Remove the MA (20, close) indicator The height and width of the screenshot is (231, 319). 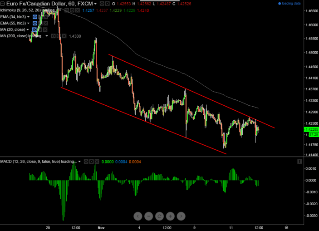pos(45,29)
